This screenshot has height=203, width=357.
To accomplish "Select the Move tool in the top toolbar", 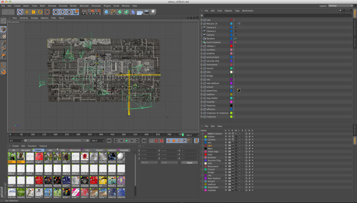I will (27, 12).
